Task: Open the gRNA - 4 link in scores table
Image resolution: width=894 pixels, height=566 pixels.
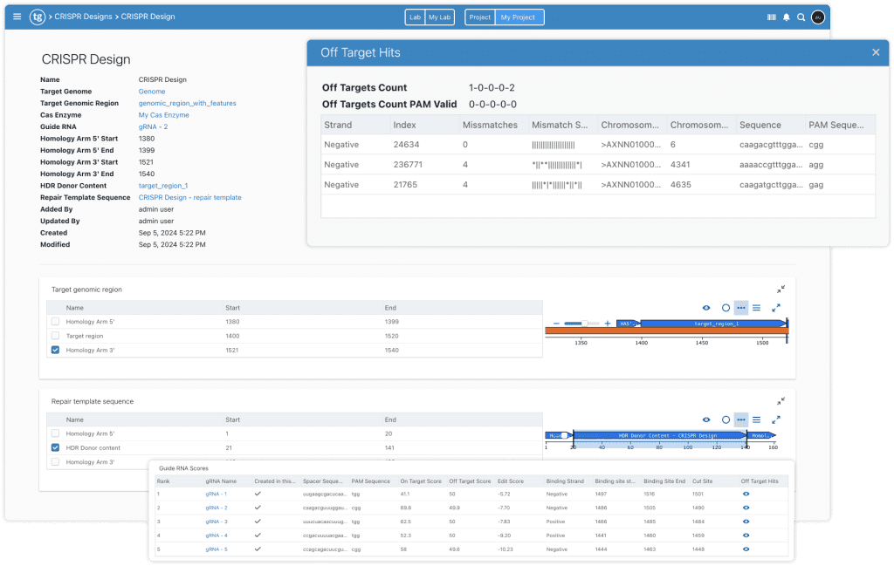Action: point(217,535)
